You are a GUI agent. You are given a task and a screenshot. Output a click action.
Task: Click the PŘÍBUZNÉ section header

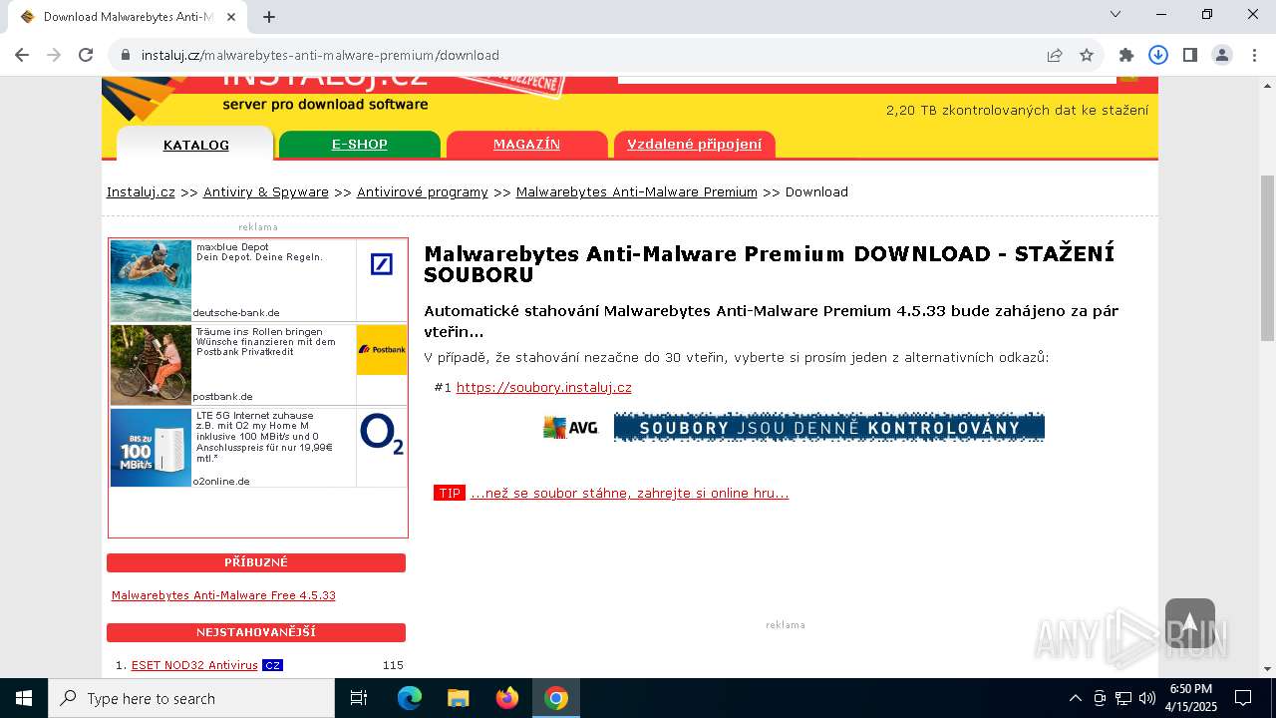(x=256, y=562)
